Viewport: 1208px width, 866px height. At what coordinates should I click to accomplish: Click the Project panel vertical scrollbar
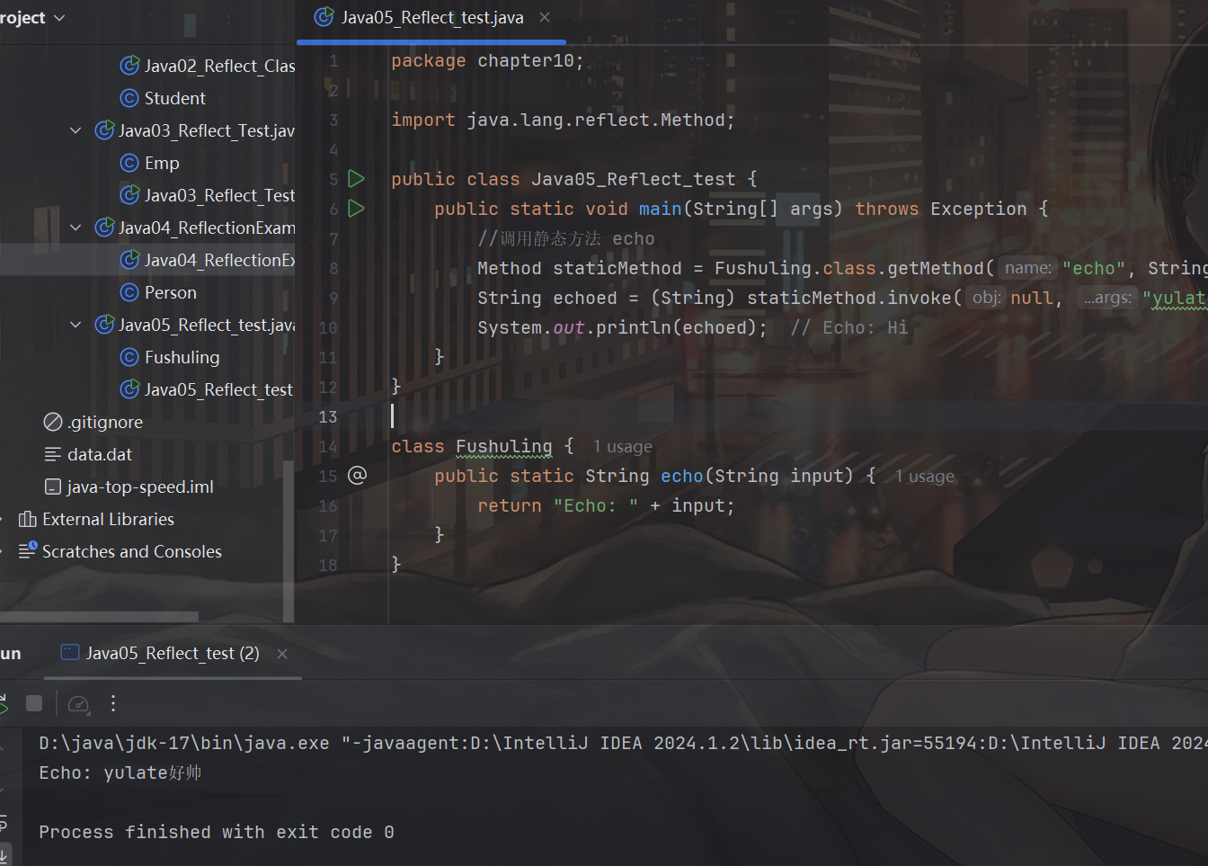[289, 540]
